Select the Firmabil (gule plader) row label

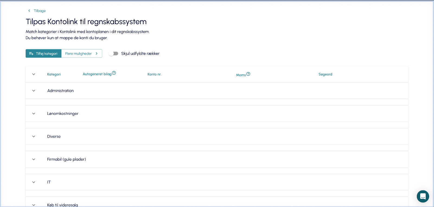pyautogui.click(x=66, y=159)
